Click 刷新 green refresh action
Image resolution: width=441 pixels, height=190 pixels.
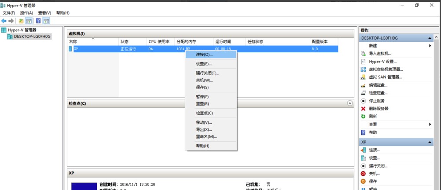click(x=364, y=117)
